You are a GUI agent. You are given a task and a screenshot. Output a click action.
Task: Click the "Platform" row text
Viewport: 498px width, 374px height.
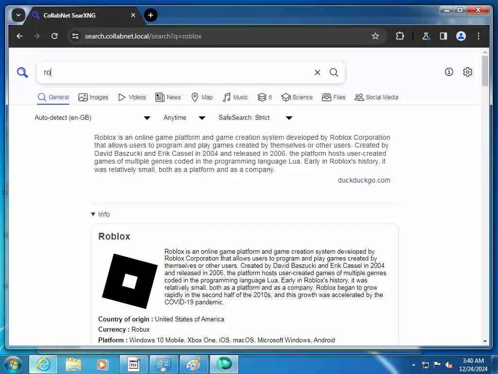click(216, 340)
